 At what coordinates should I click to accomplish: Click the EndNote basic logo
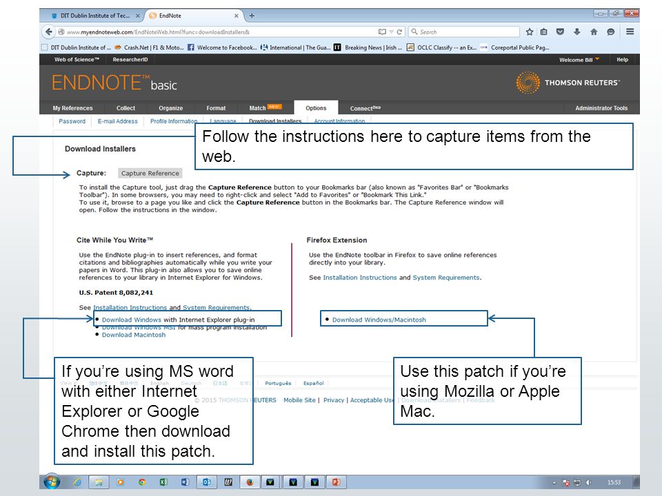click(x=114, y=83)
